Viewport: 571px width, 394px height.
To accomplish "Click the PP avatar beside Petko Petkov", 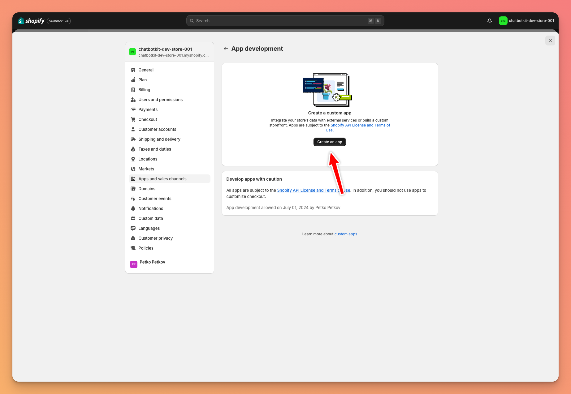I will [x=134, y=264].
